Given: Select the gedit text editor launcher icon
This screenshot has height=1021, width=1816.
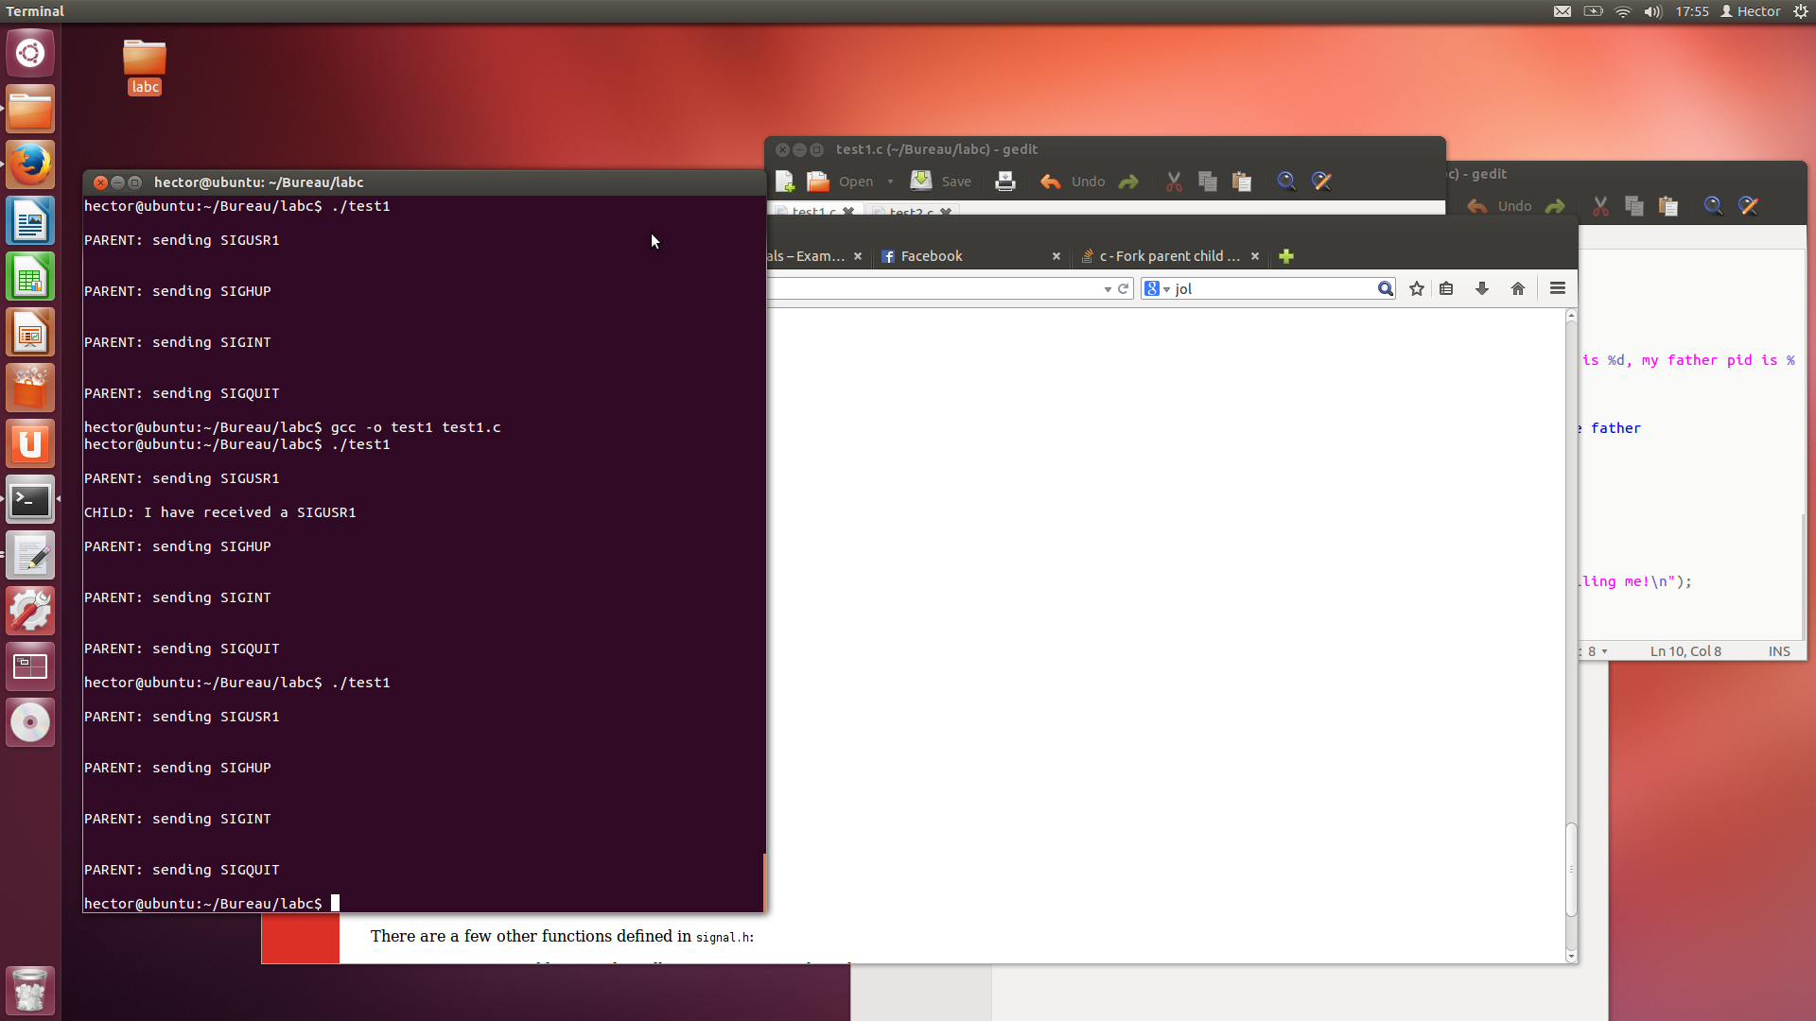Looking at the screenshot, I should pyautogui.click(x=30, y=555).
